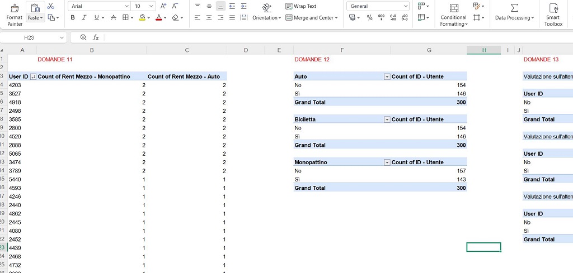This screenshot has width=573, height=273.
Task: Open the User ID sort filter button
Action: point(33,76)
